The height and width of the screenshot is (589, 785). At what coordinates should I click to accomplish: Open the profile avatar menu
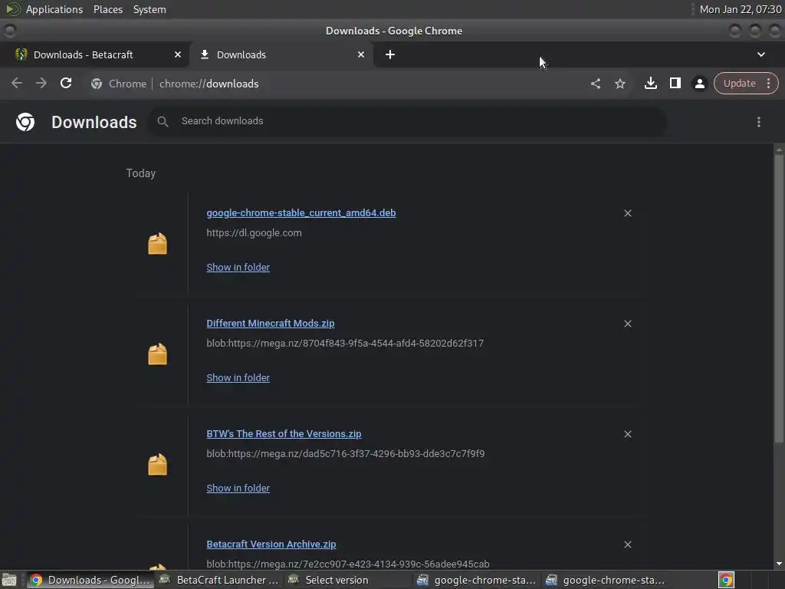pos(699,84)
